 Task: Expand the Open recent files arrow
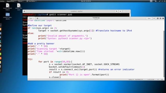(34, 18)
